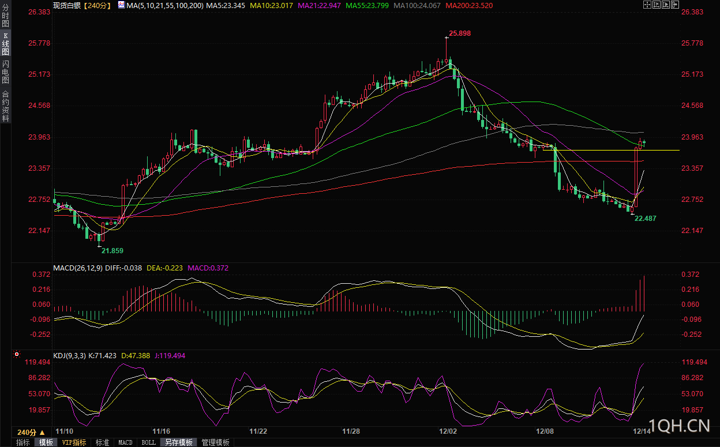Click the 25.898 high price marker
720x447 pixels.
460,33
